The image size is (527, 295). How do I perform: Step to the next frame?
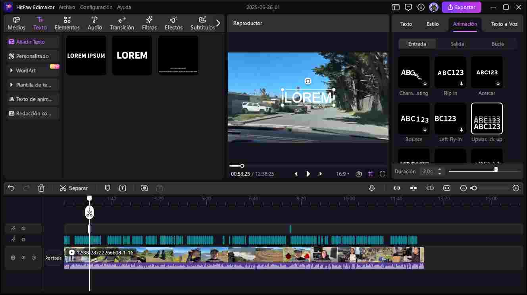pos(320,174)
